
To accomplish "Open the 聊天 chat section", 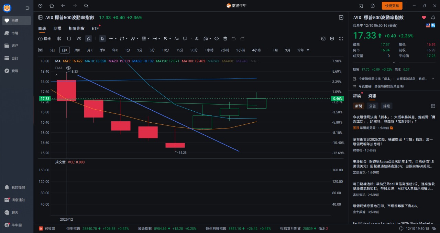I will 16,212.
